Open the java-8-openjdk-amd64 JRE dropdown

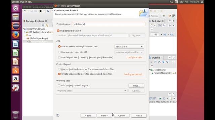coord(129,52)
